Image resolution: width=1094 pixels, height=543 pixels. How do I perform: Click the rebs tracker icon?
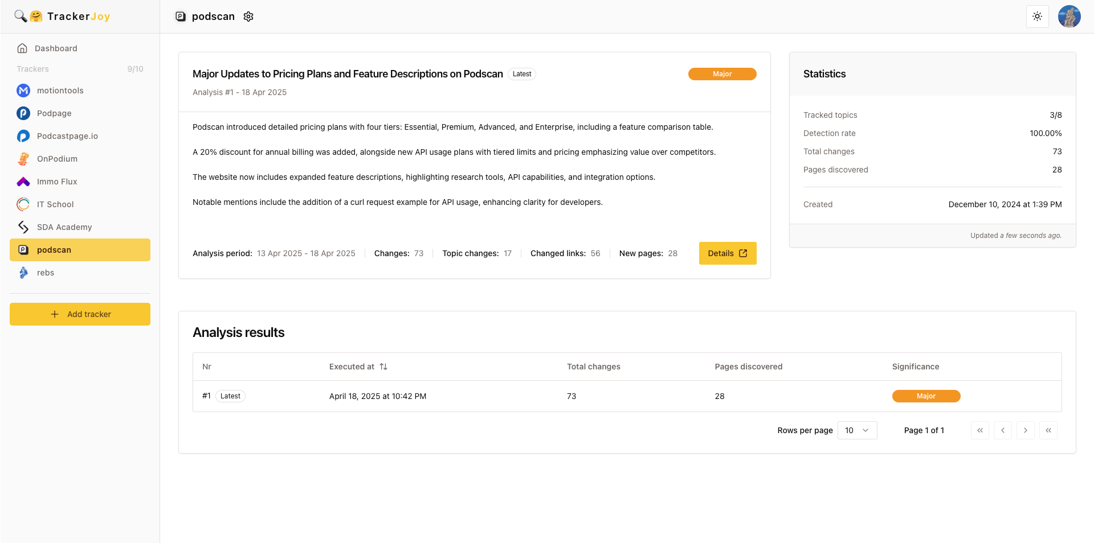[23, 273]
